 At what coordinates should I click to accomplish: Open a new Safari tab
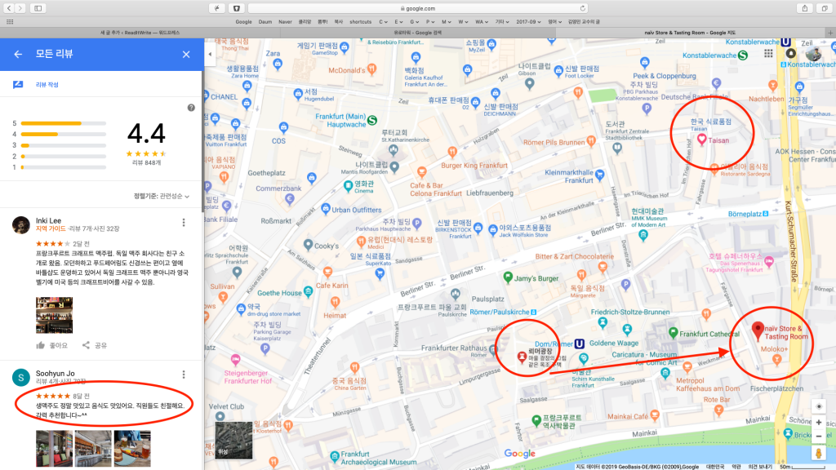830,33
